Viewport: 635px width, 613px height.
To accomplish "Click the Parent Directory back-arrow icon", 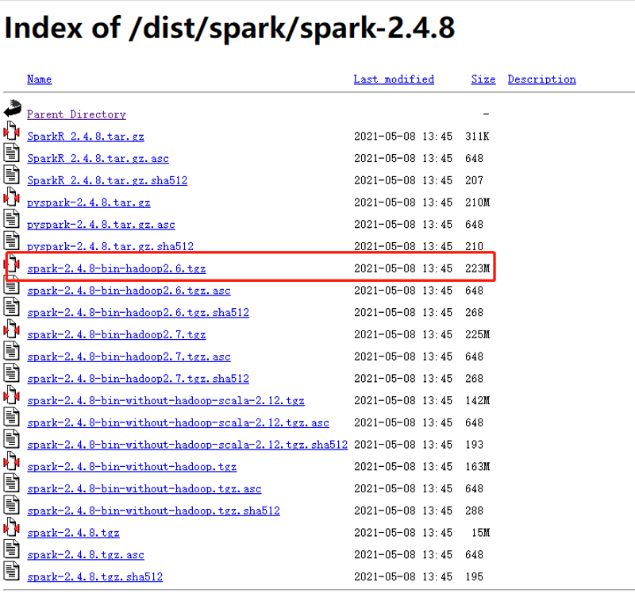I will coord(12,109).
